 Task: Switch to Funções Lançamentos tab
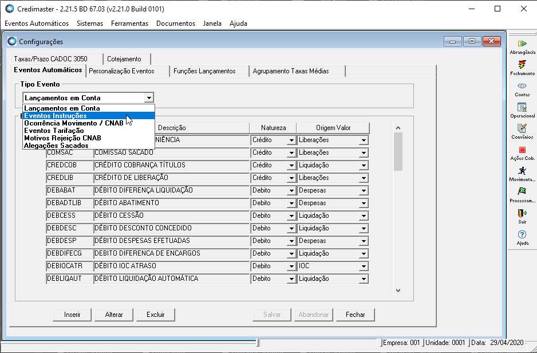click(210, 71)
